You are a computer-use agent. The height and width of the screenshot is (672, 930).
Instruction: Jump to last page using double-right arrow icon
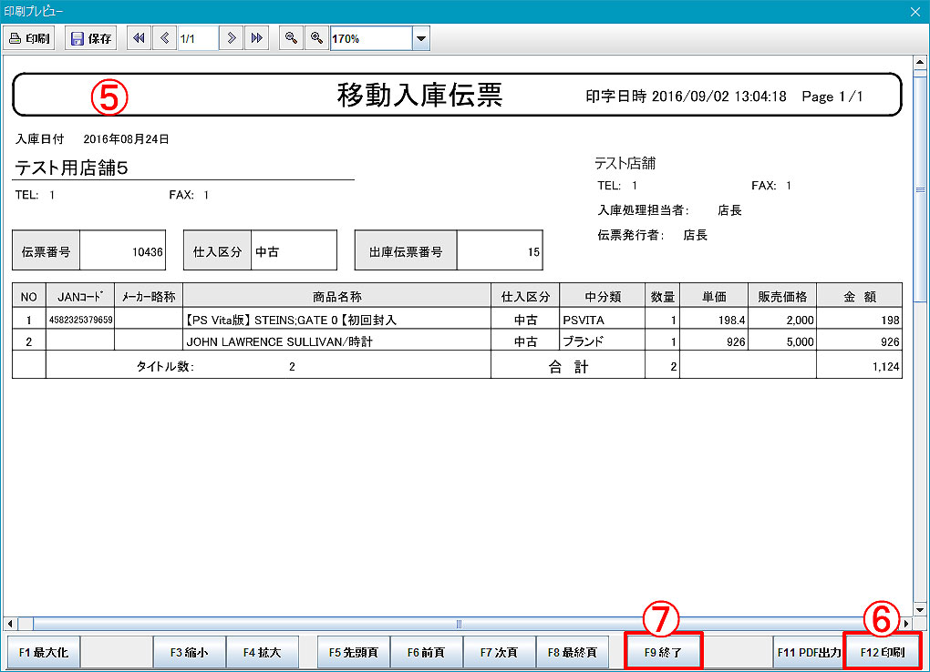257,38
